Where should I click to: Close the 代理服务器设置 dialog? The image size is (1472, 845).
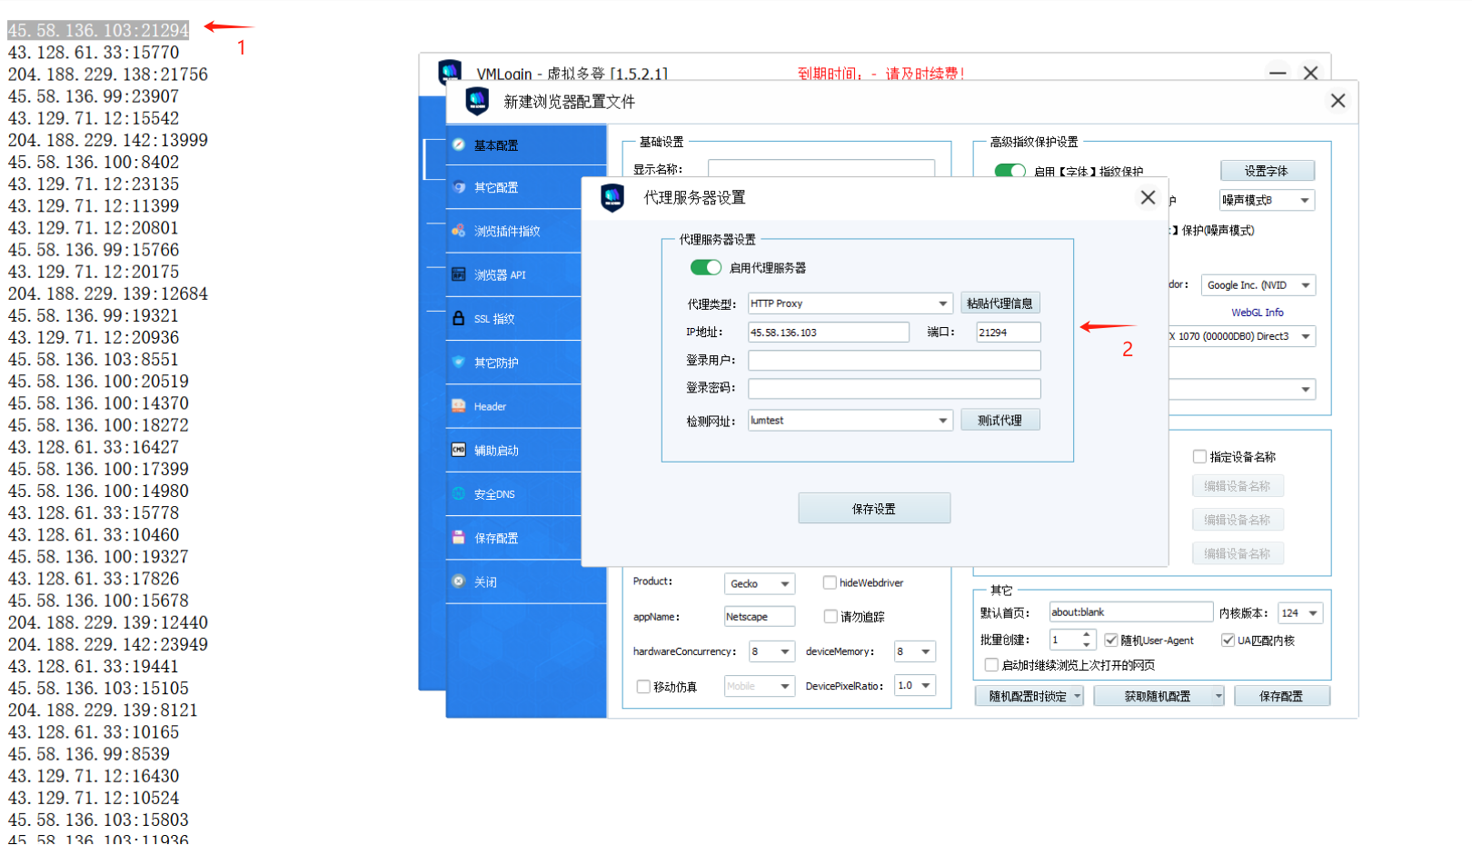point(1148,197)
